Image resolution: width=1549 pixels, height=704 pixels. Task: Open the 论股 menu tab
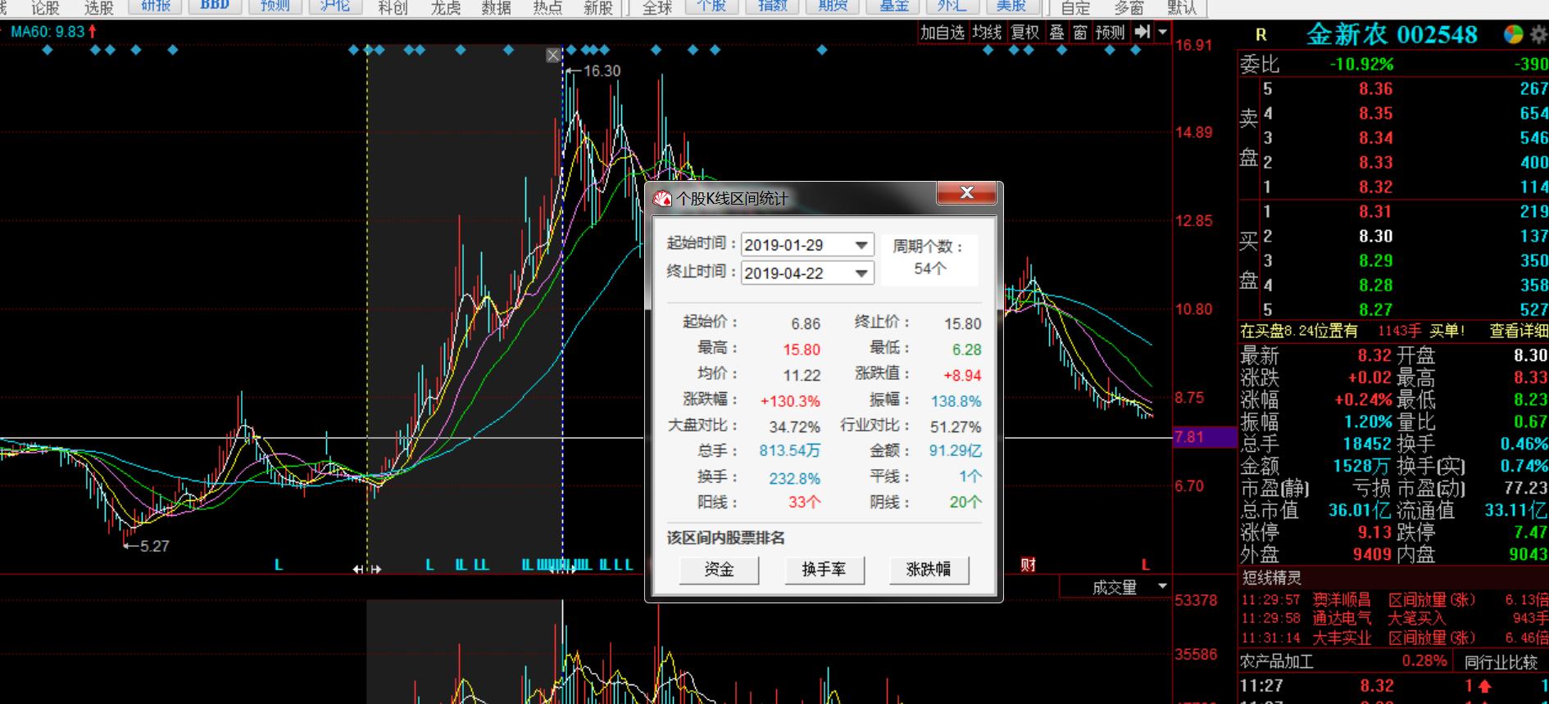click(x=45, y=7)
